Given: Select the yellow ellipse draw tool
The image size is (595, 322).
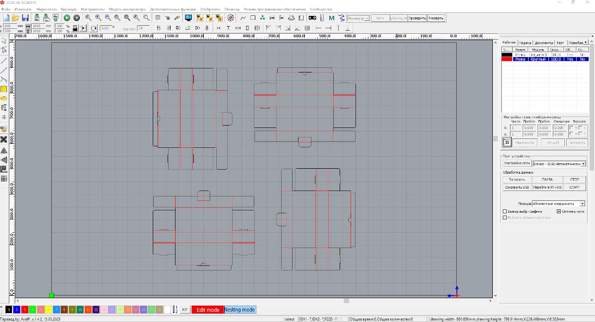Looking at the screenshot, I should (x=4, y=99).
